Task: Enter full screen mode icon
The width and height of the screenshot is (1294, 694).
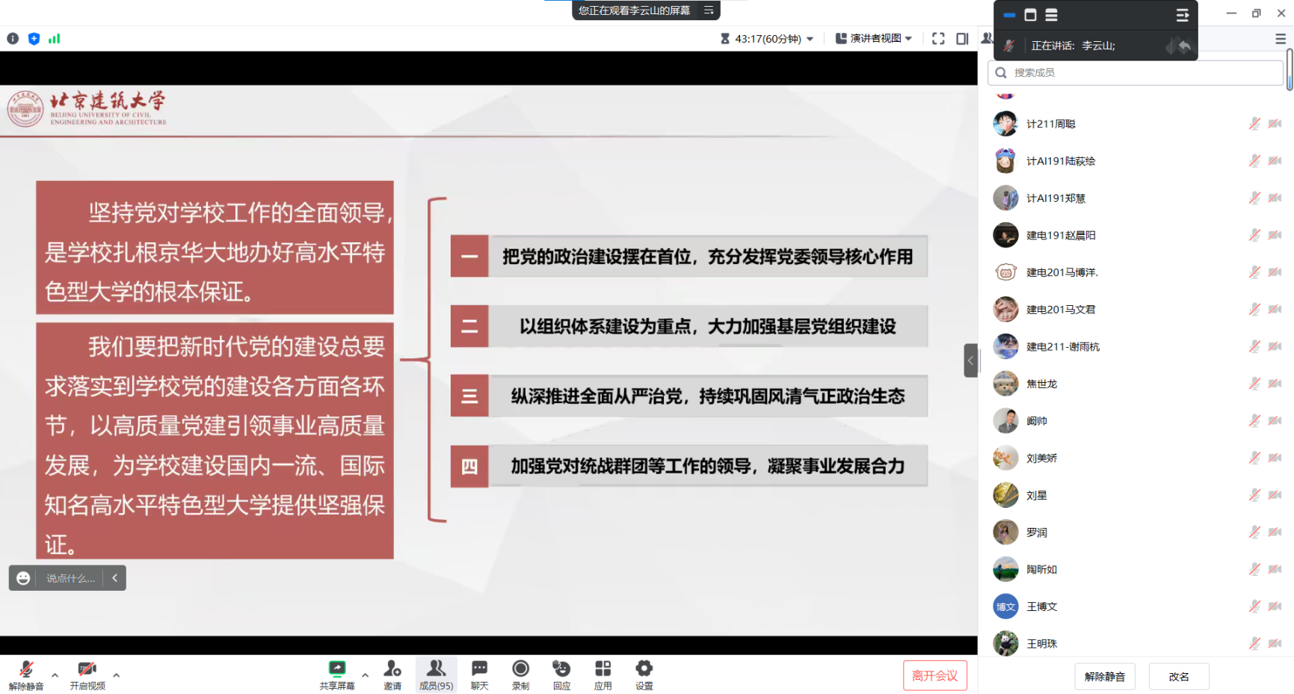Action: pyautogui.click(x=938, y=39)
